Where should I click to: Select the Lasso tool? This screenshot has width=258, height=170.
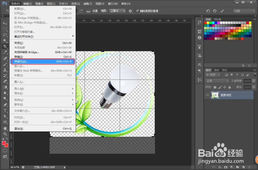pyautogui.click(x=5, y=35)
